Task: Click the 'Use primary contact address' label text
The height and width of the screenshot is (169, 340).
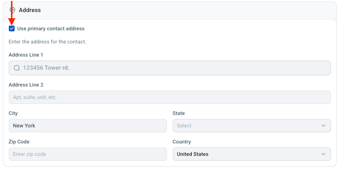Action: [51, 28]
